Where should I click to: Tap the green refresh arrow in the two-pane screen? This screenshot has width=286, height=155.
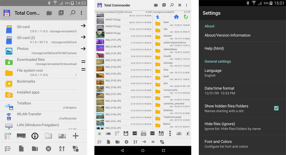pyautogui.click(x=186, y=17)
